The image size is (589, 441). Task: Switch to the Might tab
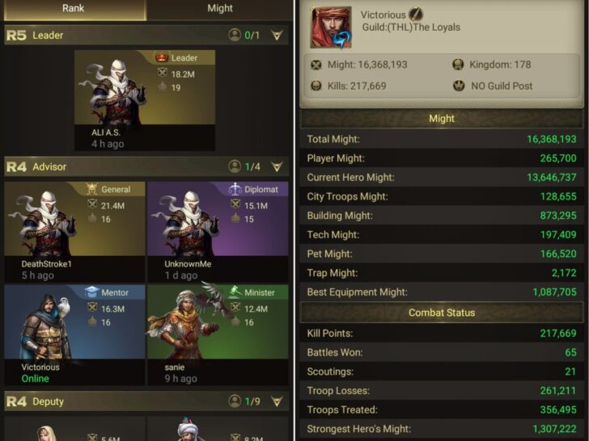tap(220, 8)
